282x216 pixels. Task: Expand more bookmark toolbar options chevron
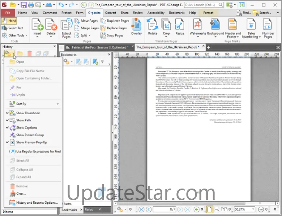[x=102, y=61]
